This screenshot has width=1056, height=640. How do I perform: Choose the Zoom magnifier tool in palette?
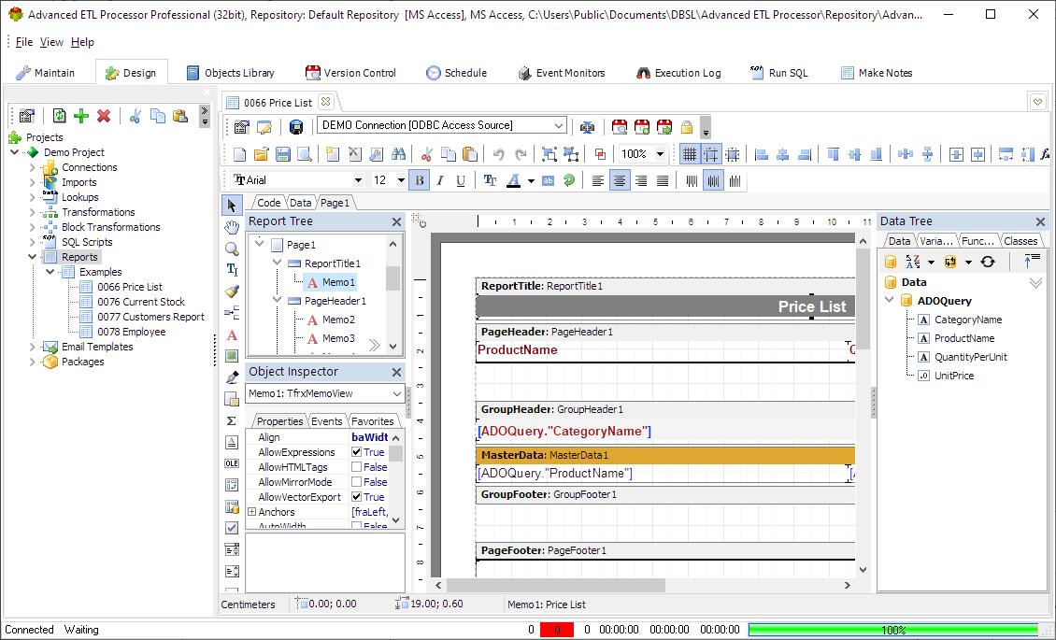(x=232, y=249)
